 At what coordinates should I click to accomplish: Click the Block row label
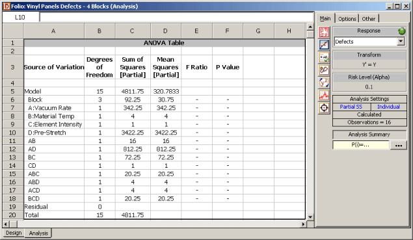pos(35,100)
